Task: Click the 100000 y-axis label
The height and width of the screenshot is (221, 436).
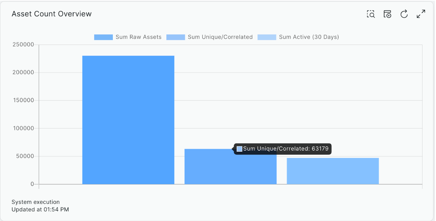Action: pos(23,128)
